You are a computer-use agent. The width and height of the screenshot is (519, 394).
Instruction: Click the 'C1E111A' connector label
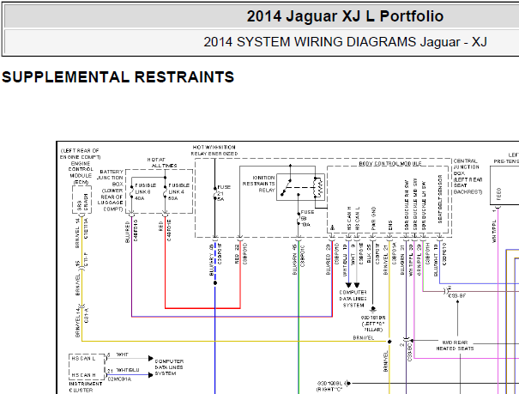click(87, 228)
